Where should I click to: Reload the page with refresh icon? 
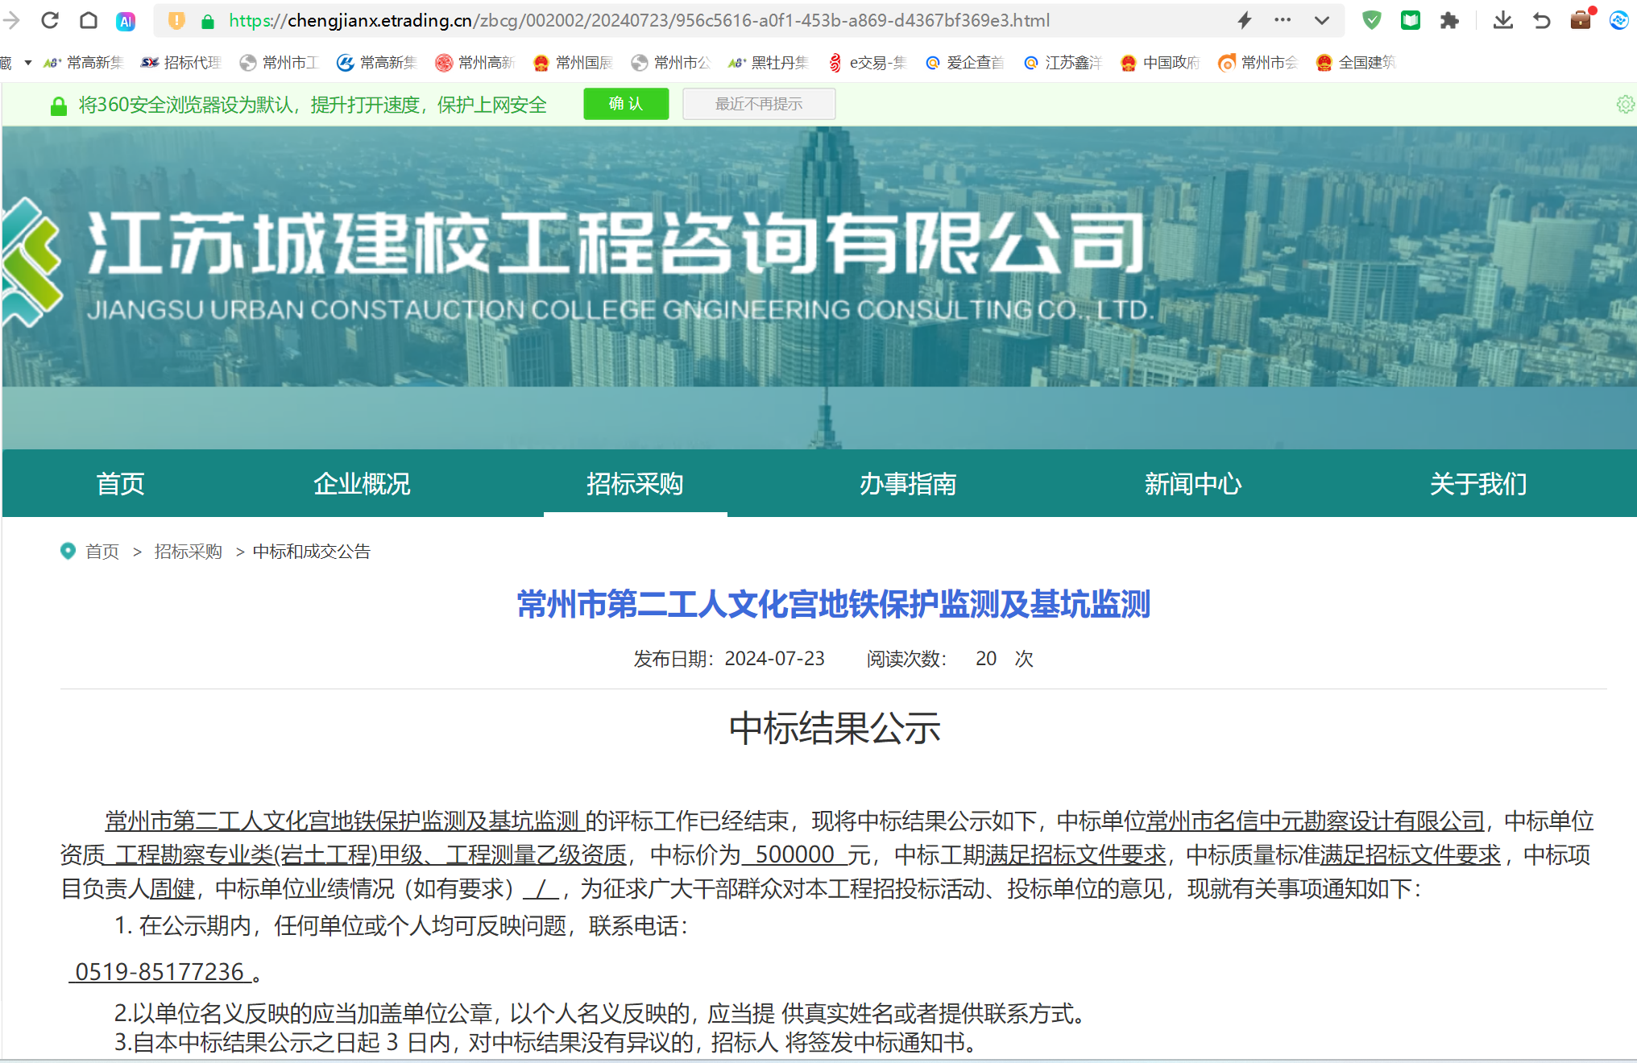50,20
